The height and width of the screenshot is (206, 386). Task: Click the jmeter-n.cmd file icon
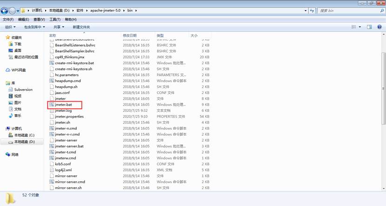pyautogui.click(x=52, y=128)
